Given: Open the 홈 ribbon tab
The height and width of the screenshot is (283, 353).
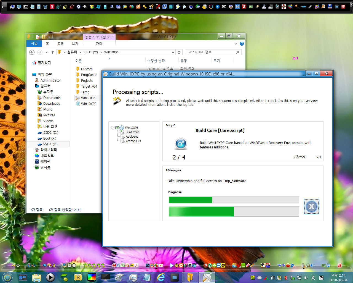Looking at the screenshot, I should 47,44.
